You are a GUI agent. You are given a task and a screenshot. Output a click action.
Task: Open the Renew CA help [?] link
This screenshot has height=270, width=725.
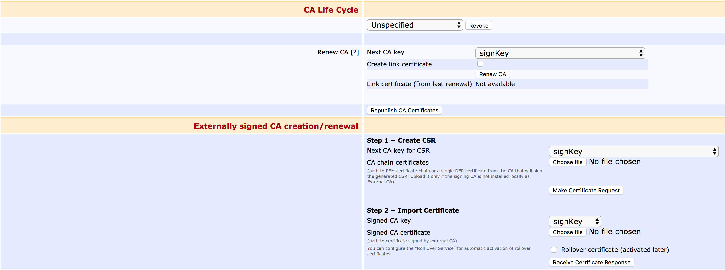click(x=355, y=52)
